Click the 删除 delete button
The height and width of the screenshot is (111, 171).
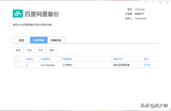tap(52, 50)
